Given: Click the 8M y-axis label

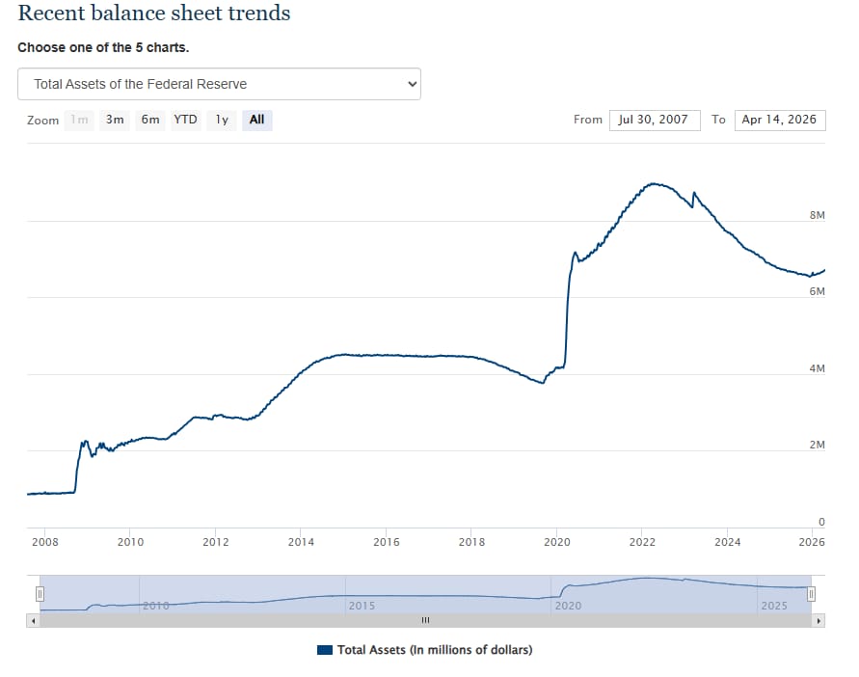Looking at the screenshot, I should pos(817,215).
